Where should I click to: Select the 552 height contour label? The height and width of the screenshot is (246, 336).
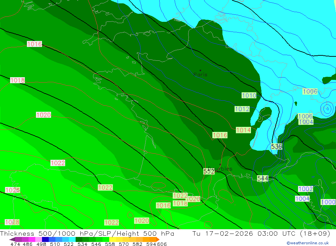click(209, 171)
